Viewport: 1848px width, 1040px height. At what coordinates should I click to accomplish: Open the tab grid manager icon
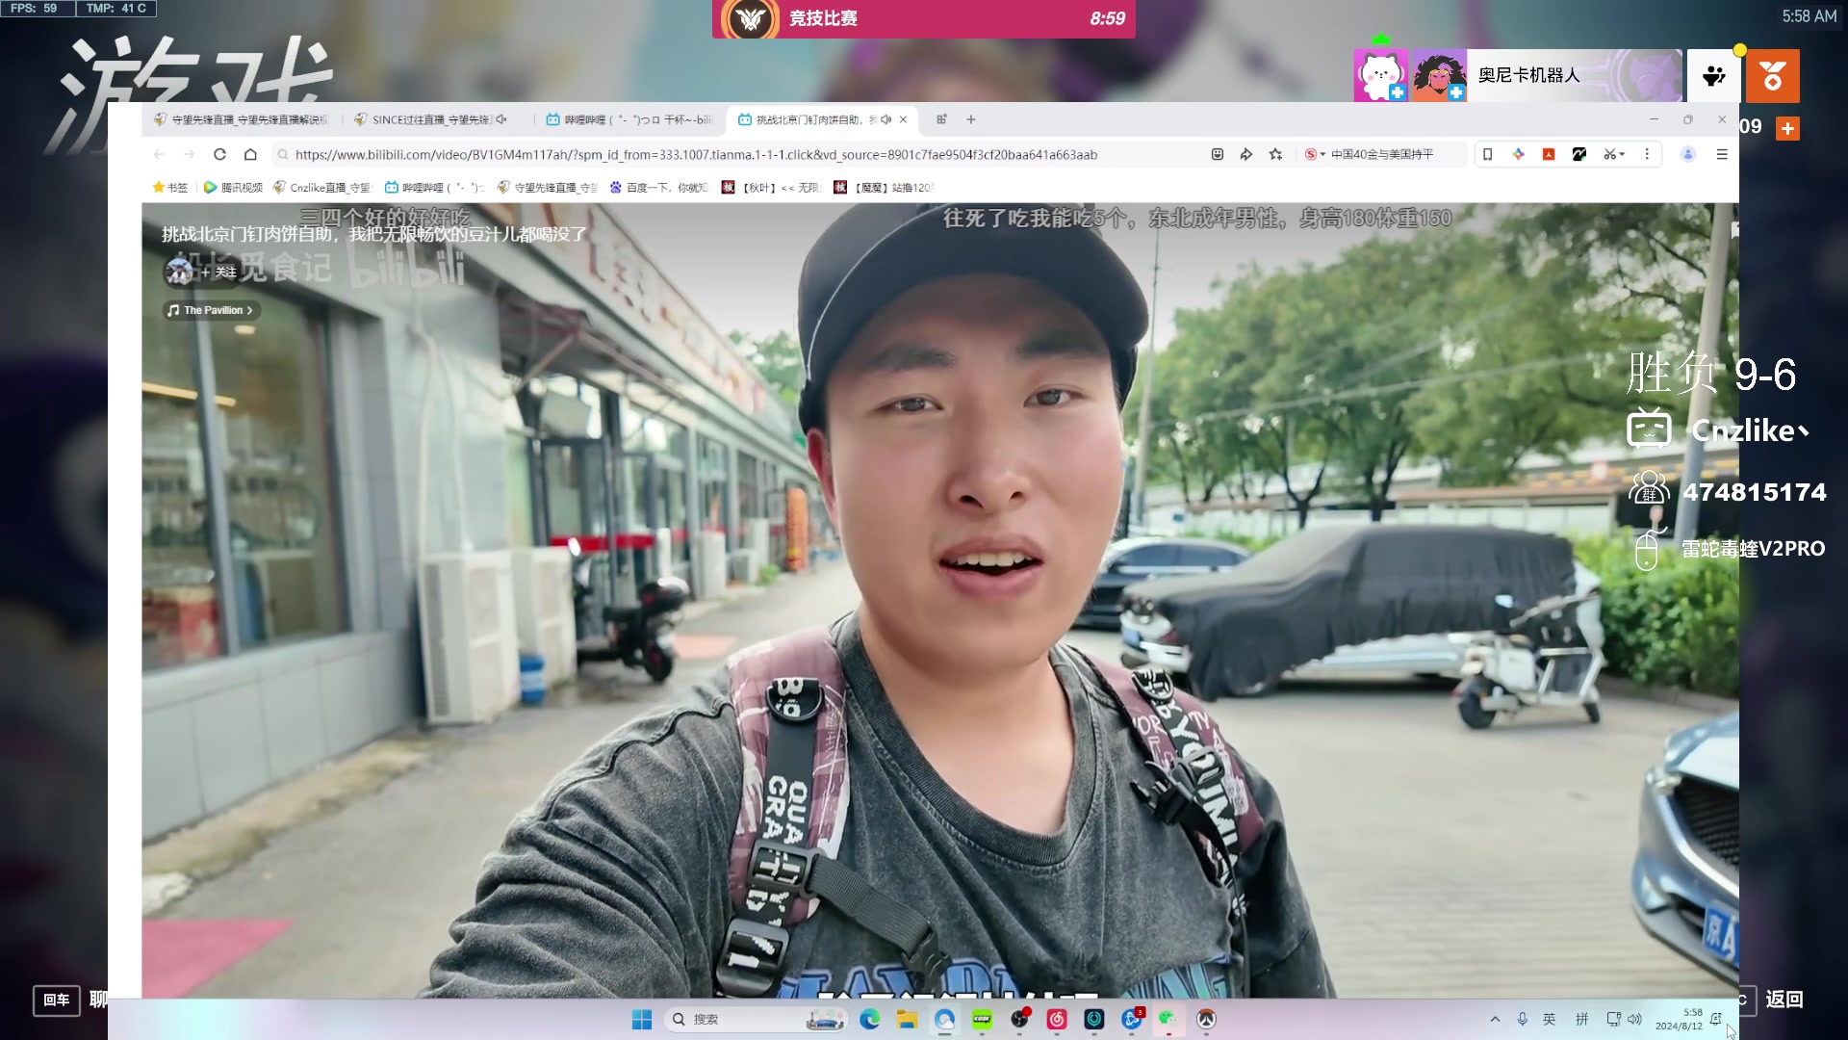coord(941,119)
